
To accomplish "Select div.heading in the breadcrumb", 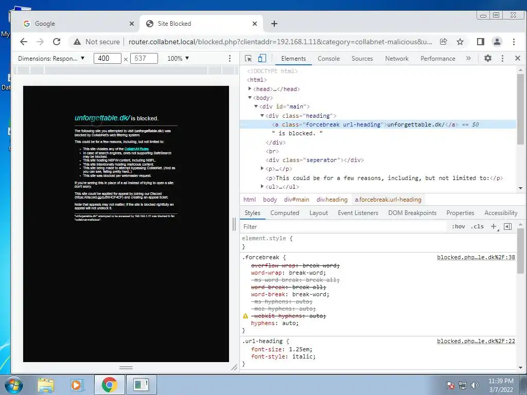I will [x=332, y=200].
